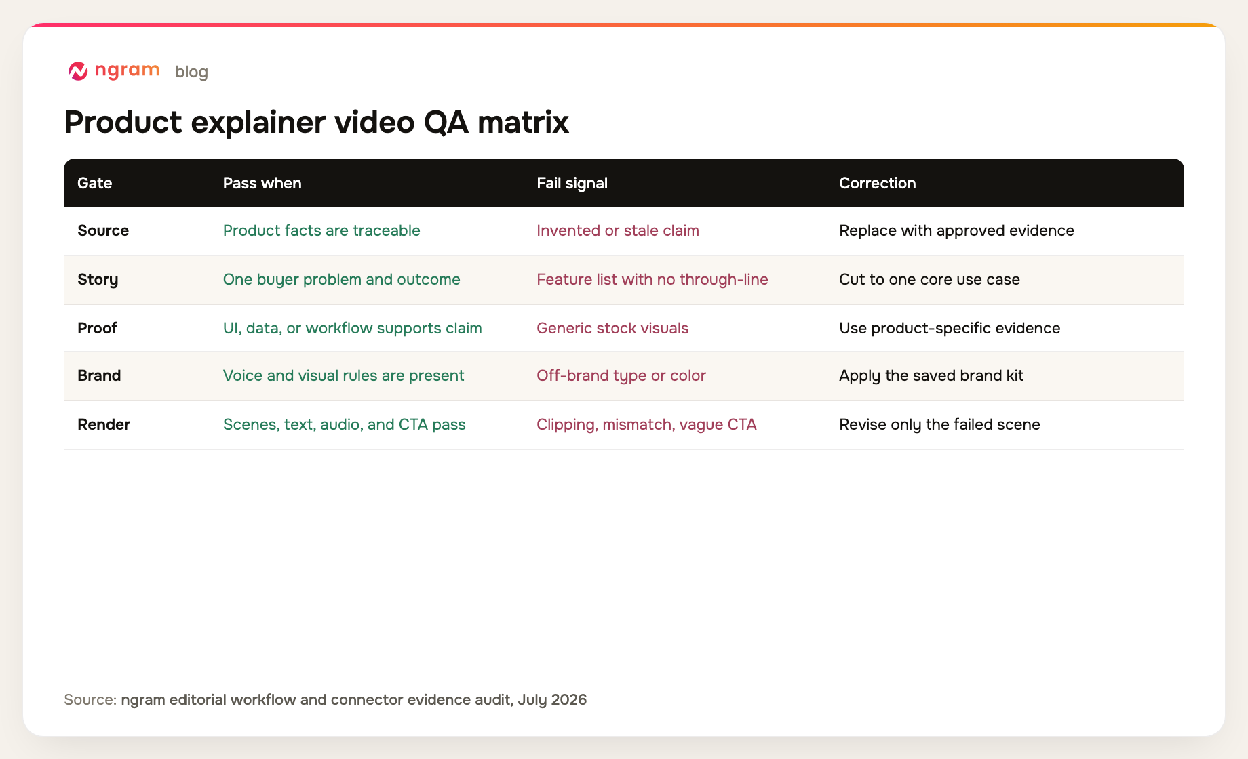1248x759 pixels.
Task: Click 'Invented or stale claim' cell
Action: (x=618, y=230)
